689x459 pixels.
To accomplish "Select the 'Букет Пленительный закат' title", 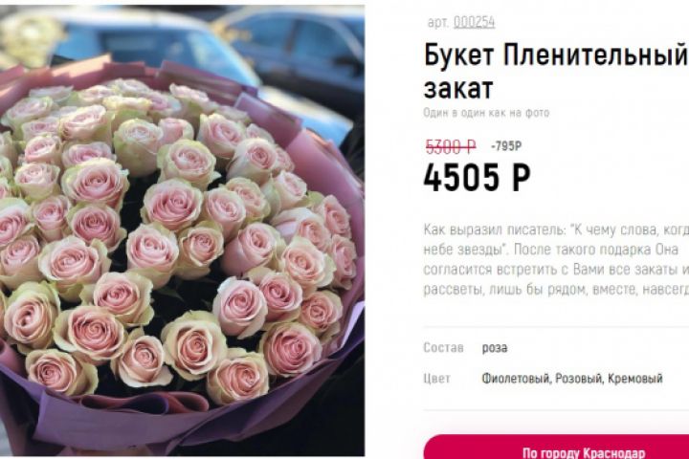I will pyautogui.click(x=555, y=71).
